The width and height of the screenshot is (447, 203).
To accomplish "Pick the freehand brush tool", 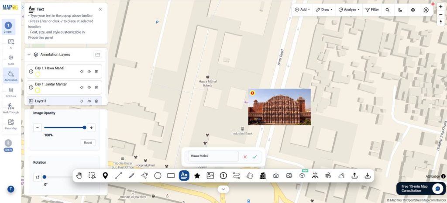I will point(131,175).
